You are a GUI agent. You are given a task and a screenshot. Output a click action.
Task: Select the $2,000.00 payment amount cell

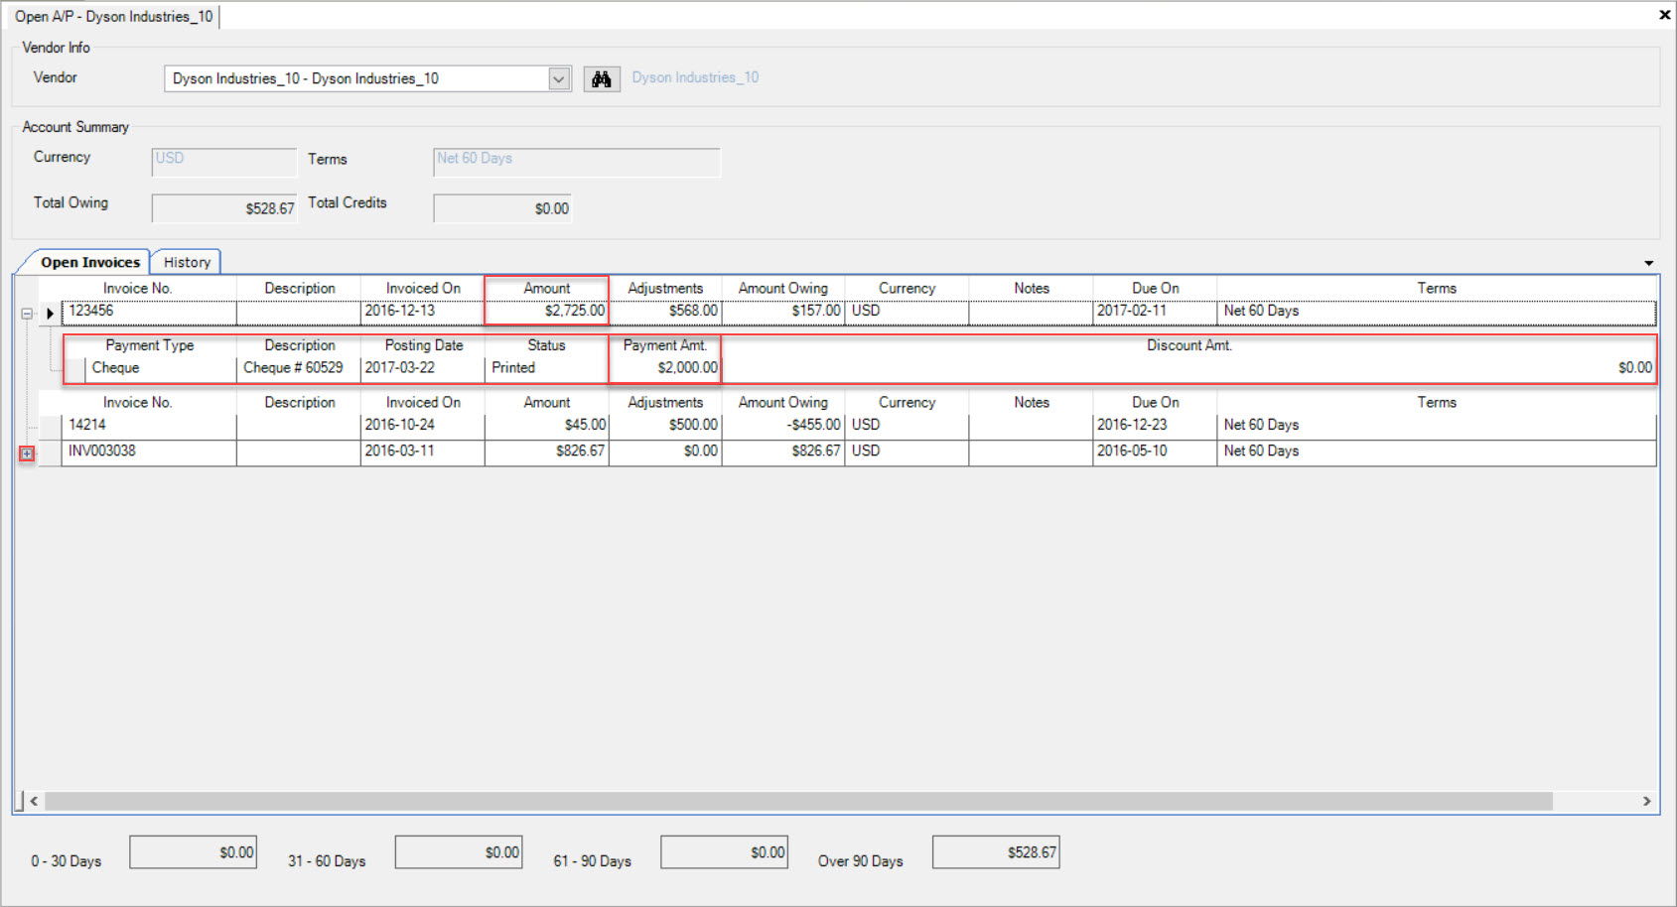click(x=665, y=368)
